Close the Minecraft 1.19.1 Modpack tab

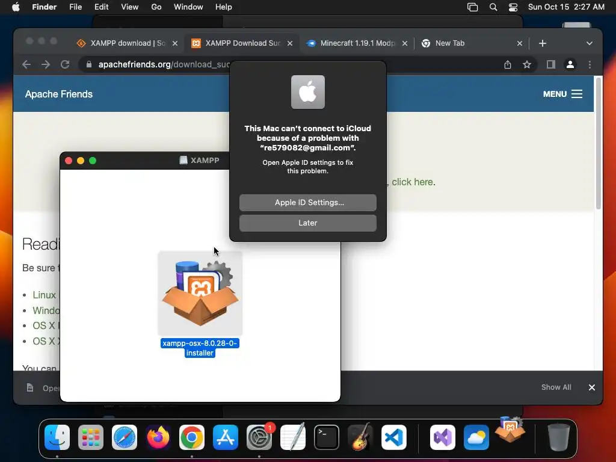[405, 43]
